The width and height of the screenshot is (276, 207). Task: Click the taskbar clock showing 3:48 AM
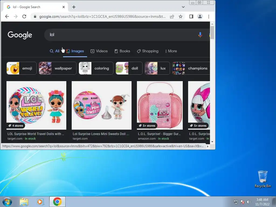click(x=262, y=202)
